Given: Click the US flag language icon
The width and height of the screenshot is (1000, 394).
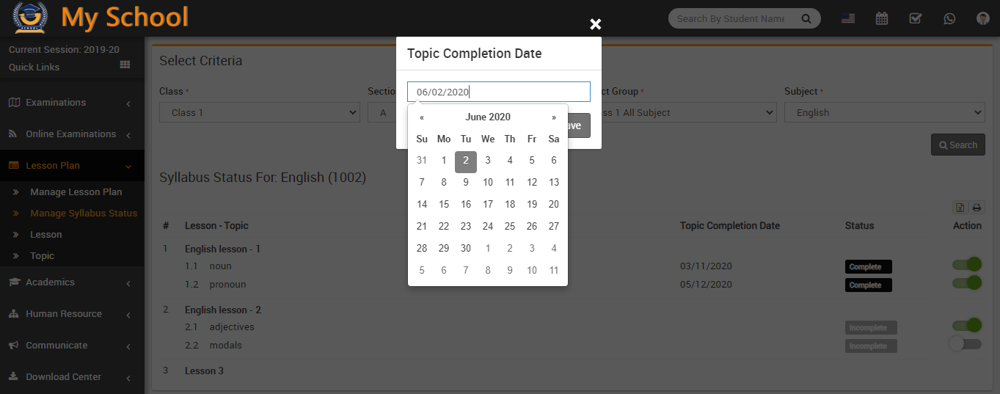Looking at the screenshot, I should [848, 18].
